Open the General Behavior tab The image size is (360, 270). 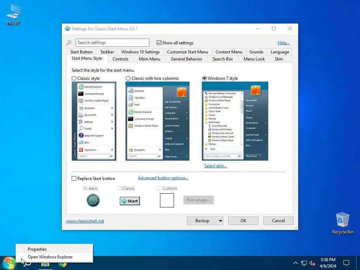(x=186, y=59)
